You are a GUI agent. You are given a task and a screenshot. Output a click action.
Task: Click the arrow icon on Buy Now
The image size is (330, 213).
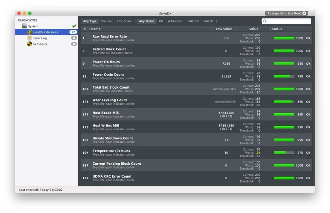304,13
